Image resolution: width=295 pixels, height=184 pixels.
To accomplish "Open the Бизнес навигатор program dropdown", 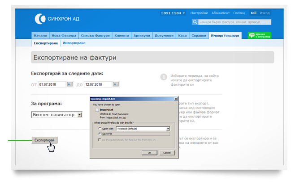I will (x=79, y=115).
